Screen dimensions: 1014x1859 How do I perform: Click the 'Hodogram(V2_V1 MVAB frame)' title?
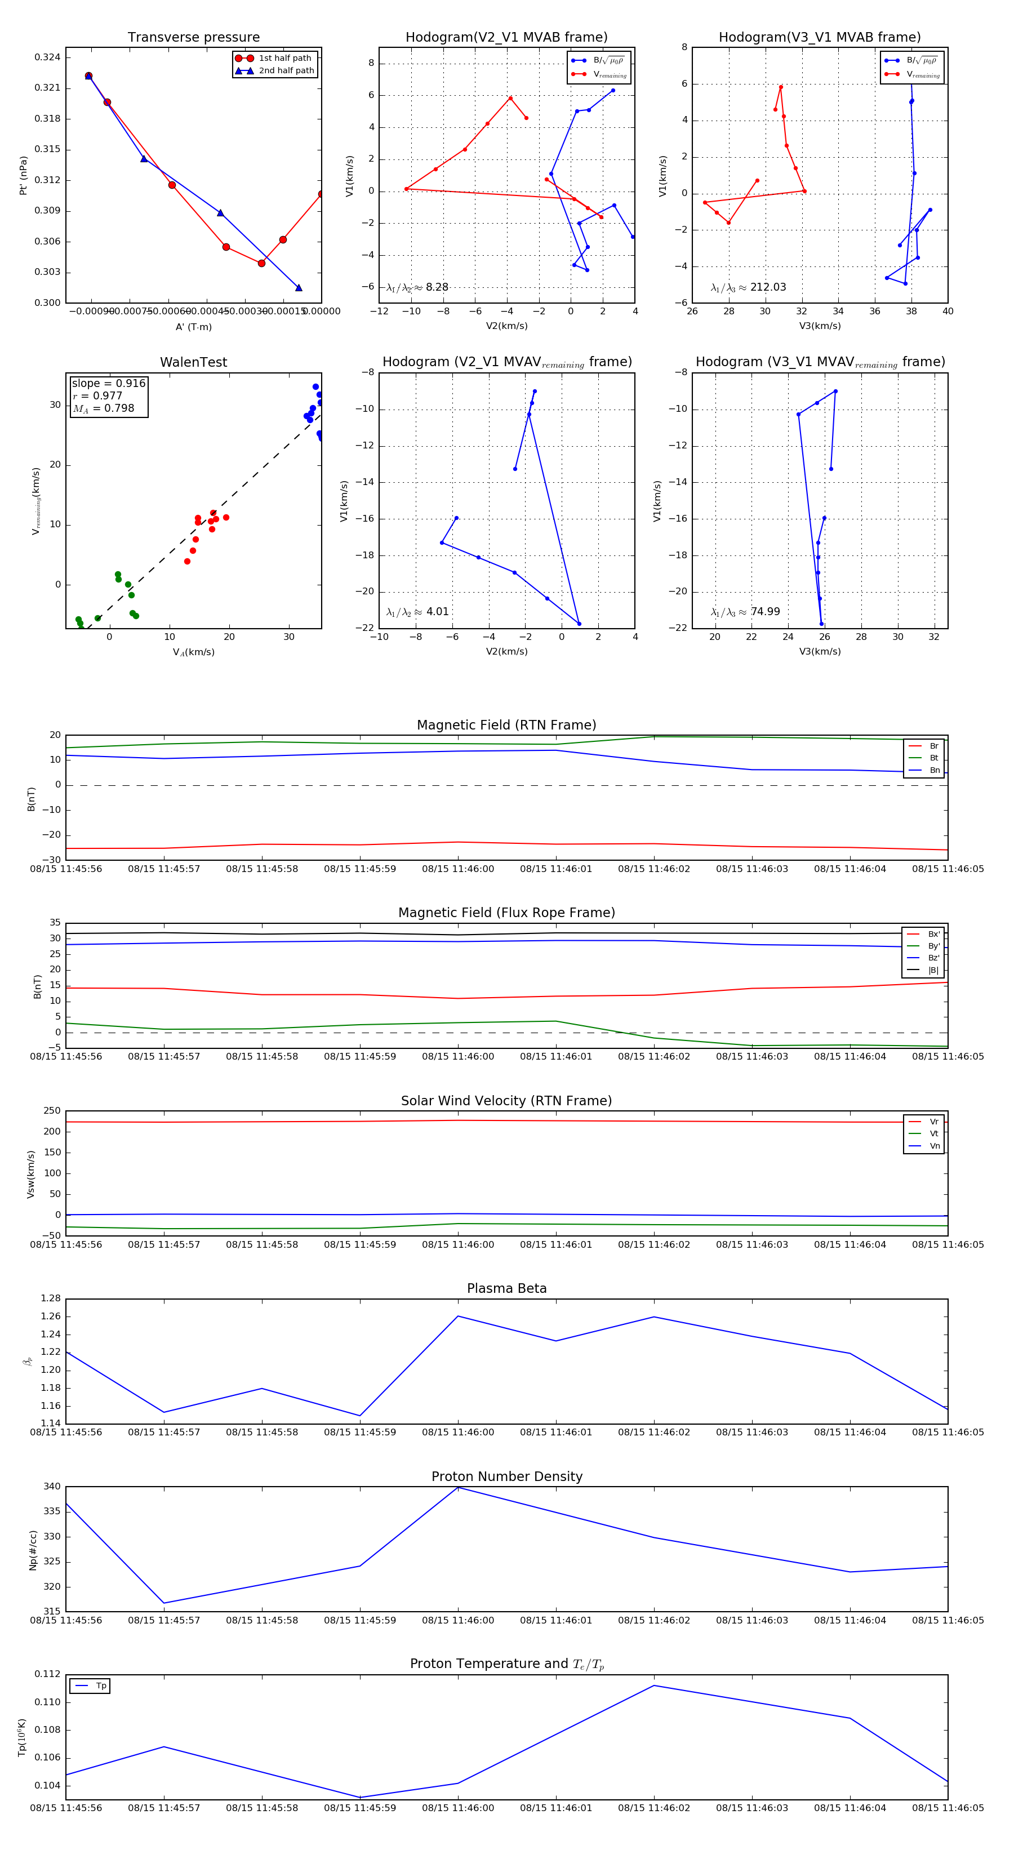[x=506, y=38]
